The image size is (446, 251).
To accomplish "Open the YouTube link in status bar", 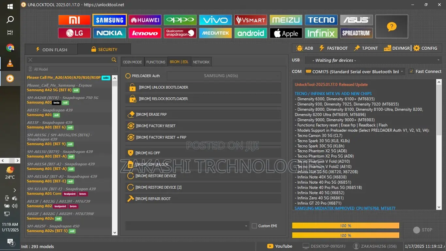I will click(x=280, y=246).
